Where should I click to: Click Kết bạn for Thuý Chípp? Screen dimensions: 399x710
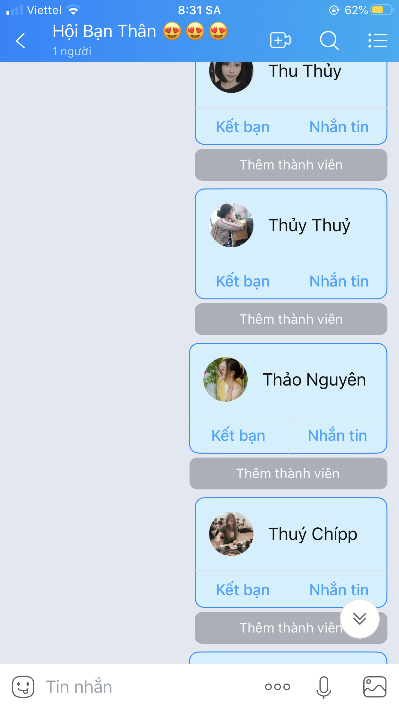[243, 590]
